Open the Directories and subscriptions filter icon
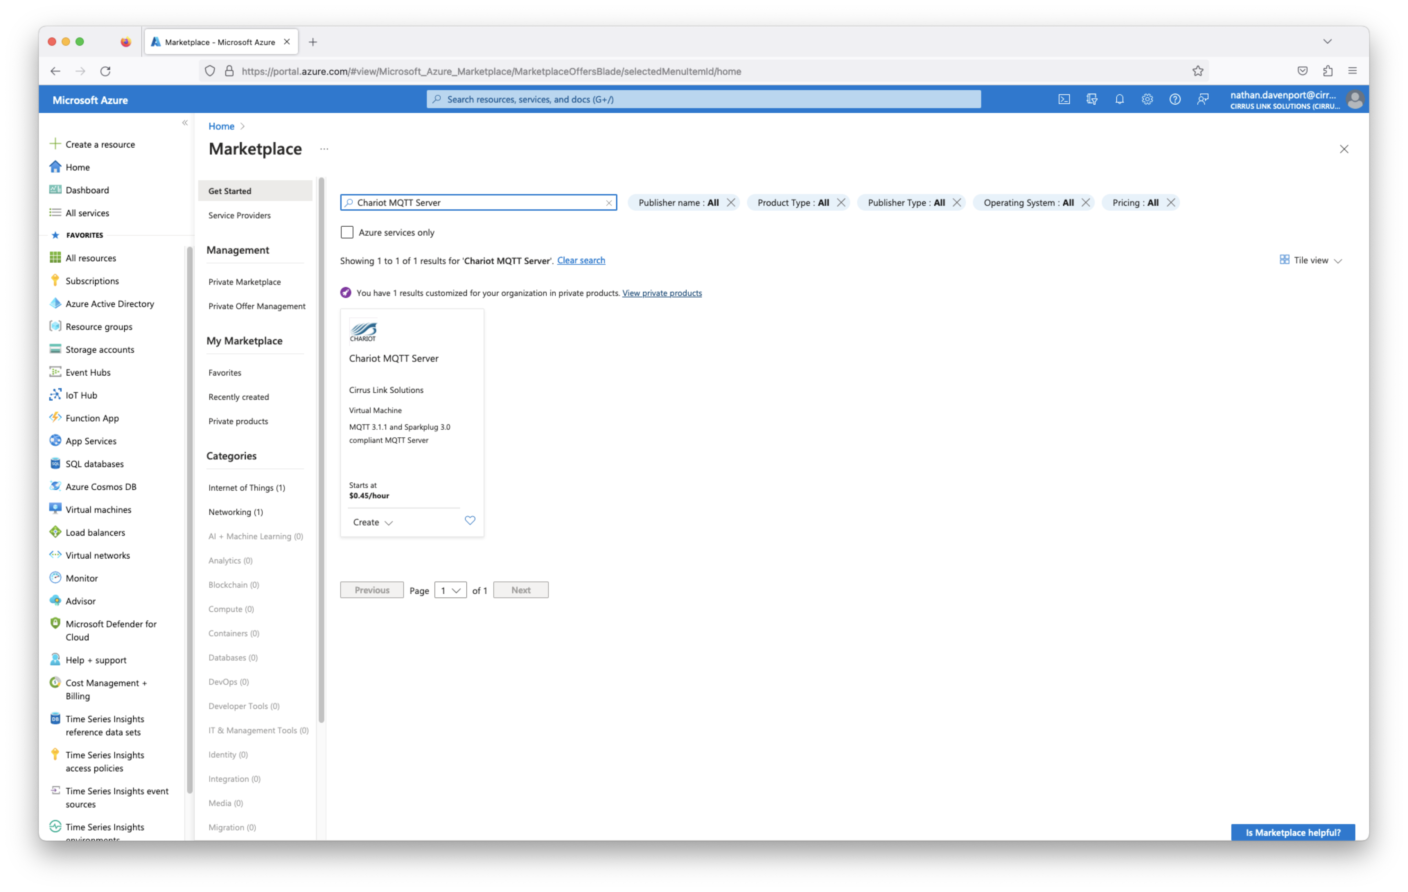Screen dimensions: 1408x892 coord(1091,99)
